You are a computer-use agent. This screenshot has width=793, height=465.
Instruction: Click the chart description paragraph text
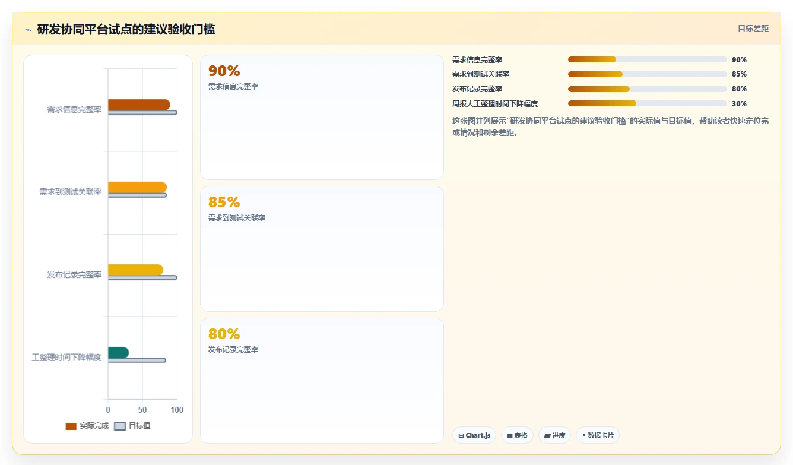coord(610,126)
